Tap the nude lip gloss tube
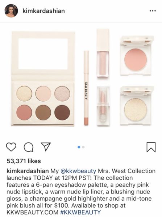Viewport: 162px width, 217px height. pyautogui.click(x=103, y=53)
